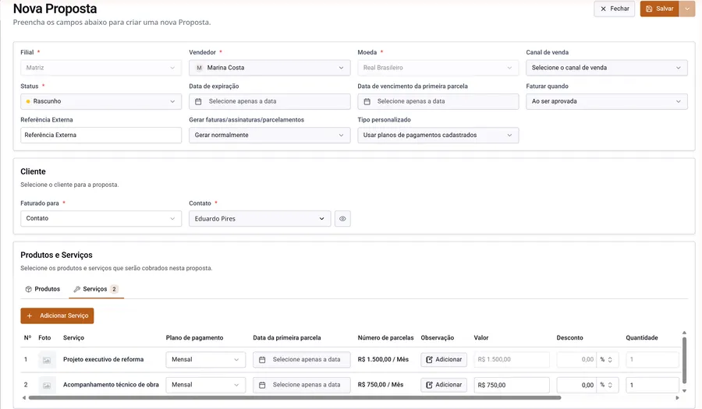Click edit icon on second Adicionar button
Screen dimensions: 702x409
point(429,385)
